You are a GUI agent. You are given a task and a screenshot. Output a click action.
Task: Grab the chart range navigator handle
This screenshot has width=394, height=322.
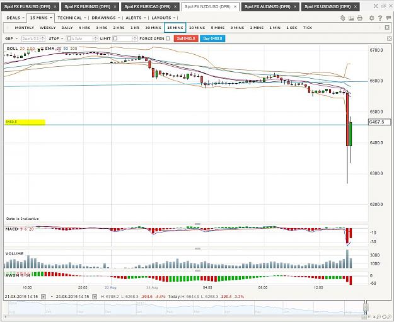coord(366,307)
